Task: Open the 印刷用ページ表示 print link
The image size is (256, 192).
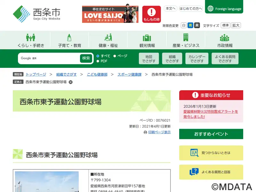Action: [x=159, y=132]
